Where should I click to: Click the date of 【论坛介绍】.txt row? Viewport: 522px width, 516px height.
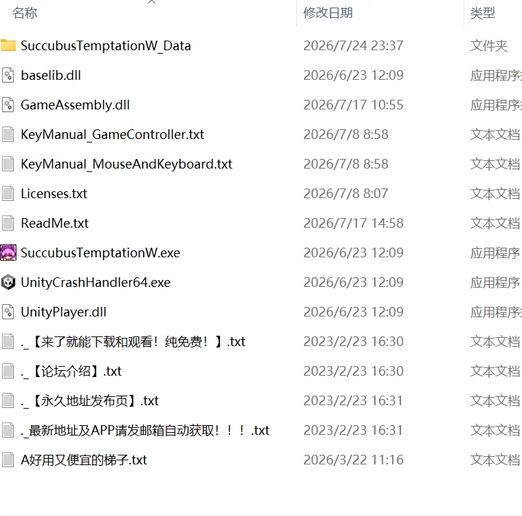[354, 371]
